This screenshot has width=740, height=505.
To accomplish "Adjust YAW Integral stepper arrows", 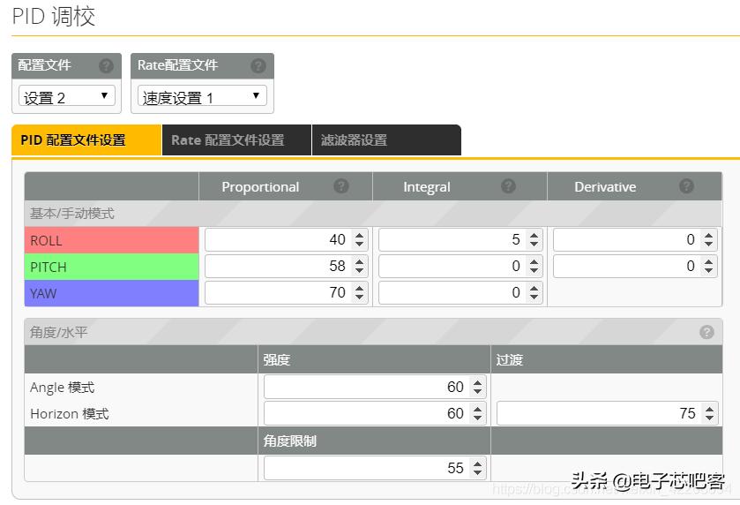I will (534, 292).
